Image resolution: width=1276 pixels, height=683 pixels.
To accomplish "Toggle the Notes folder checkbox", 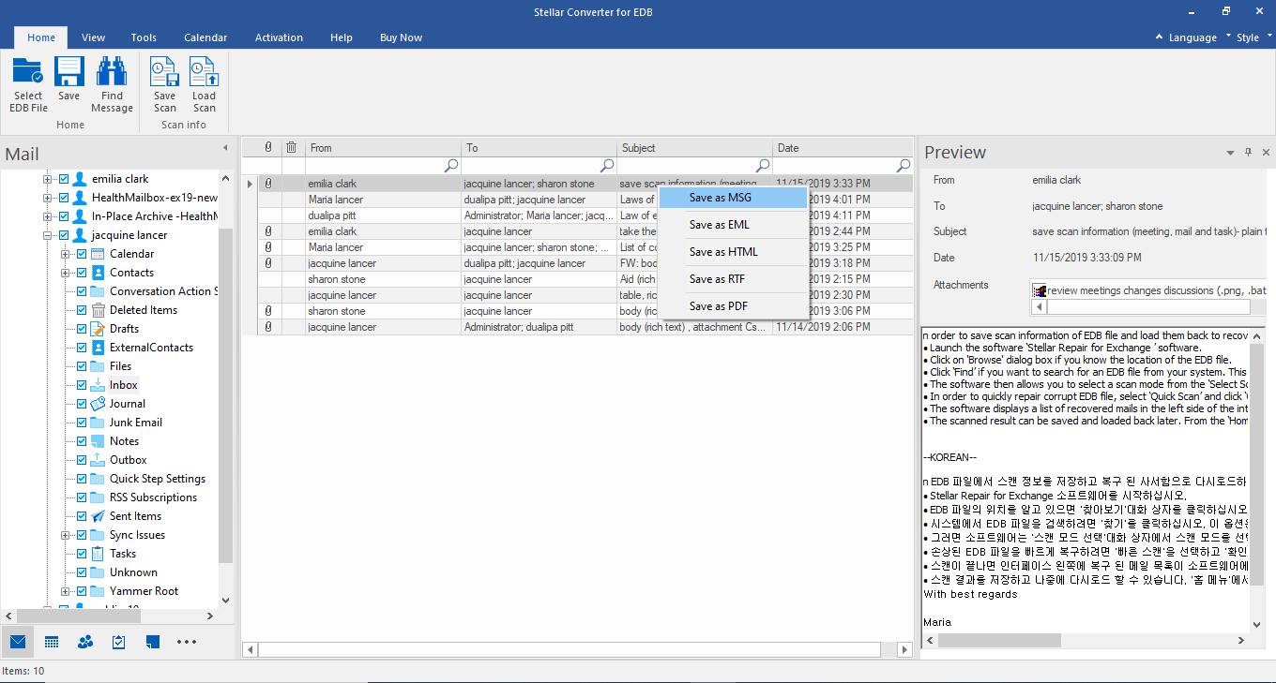I will click(x=82, y=441).
